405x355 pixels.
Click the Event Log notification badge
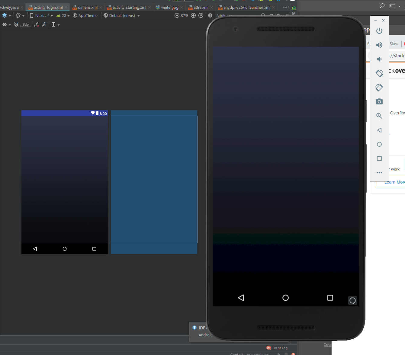pos(268,348)
